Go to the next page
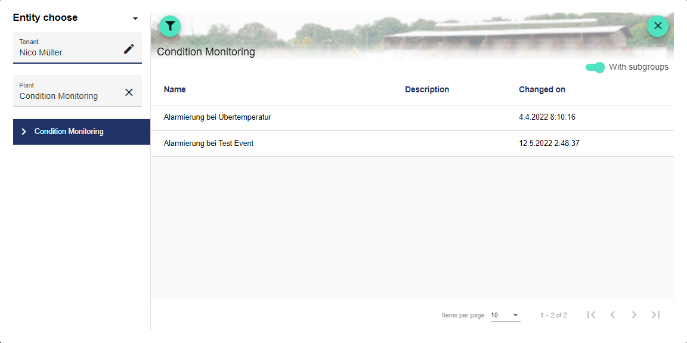This screenshot has height=343, width=687. pyautogui.click(x=634, y=315)
